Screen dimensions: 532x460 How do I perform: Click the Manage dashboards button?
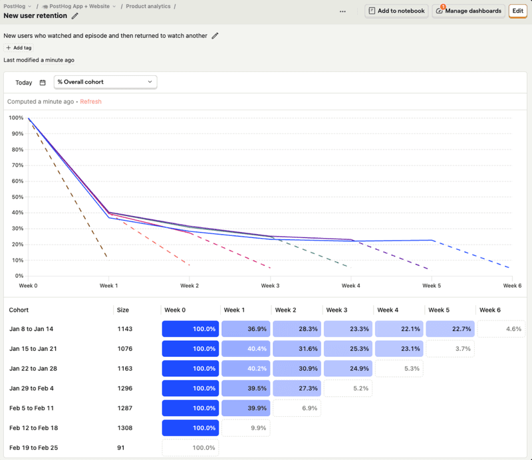(467, 11)
